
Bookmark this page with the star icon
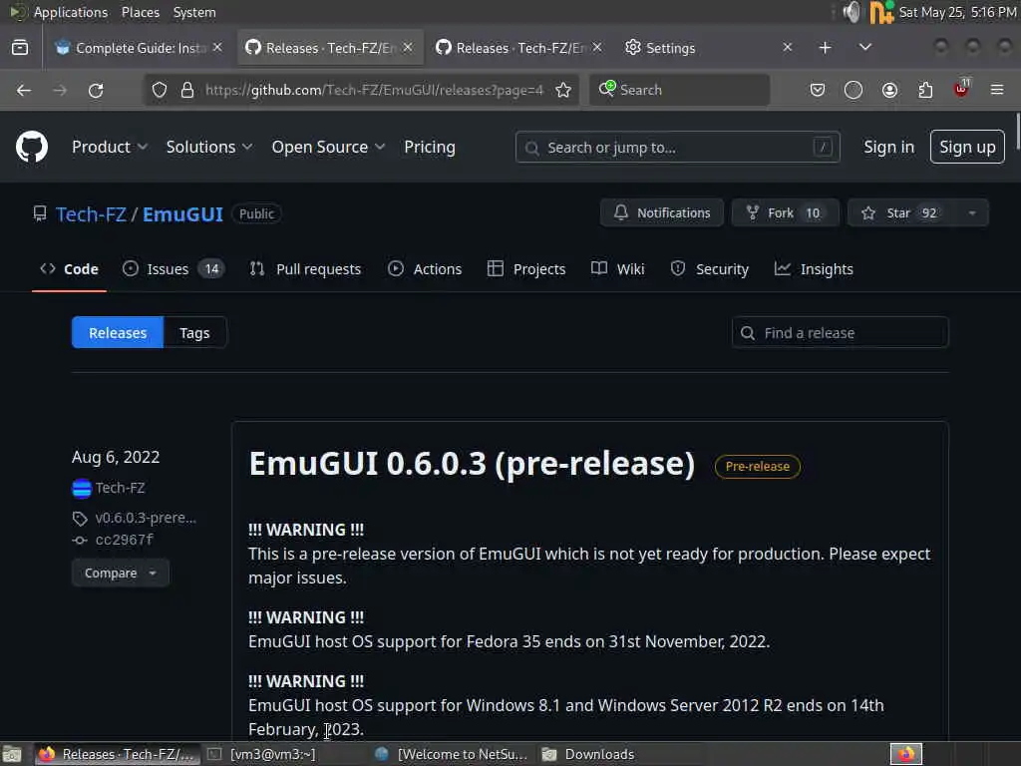pyautogui.click(x=563, y=90)
